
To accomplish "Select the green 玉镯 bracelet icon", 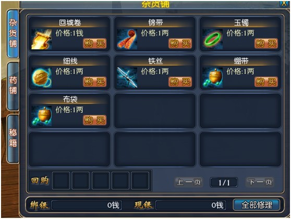I will (212, 39).
